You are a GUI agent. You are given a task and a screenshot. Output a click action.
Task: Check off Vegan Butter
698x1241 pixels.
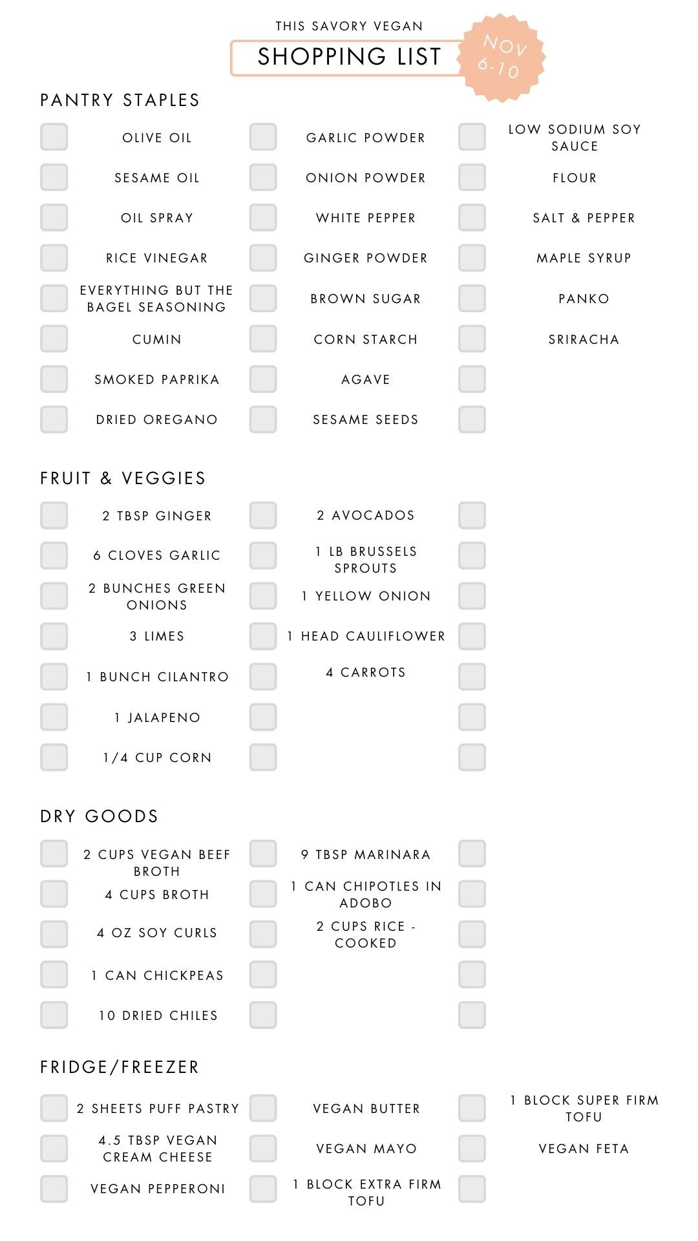(x=263, y=1108)
